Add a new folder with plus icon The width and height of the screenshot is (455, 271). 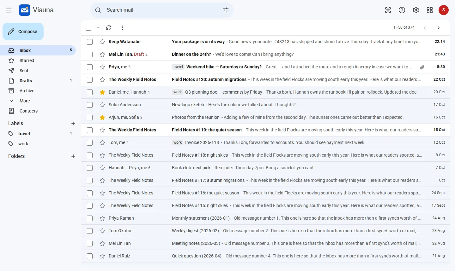pos(73,156)
